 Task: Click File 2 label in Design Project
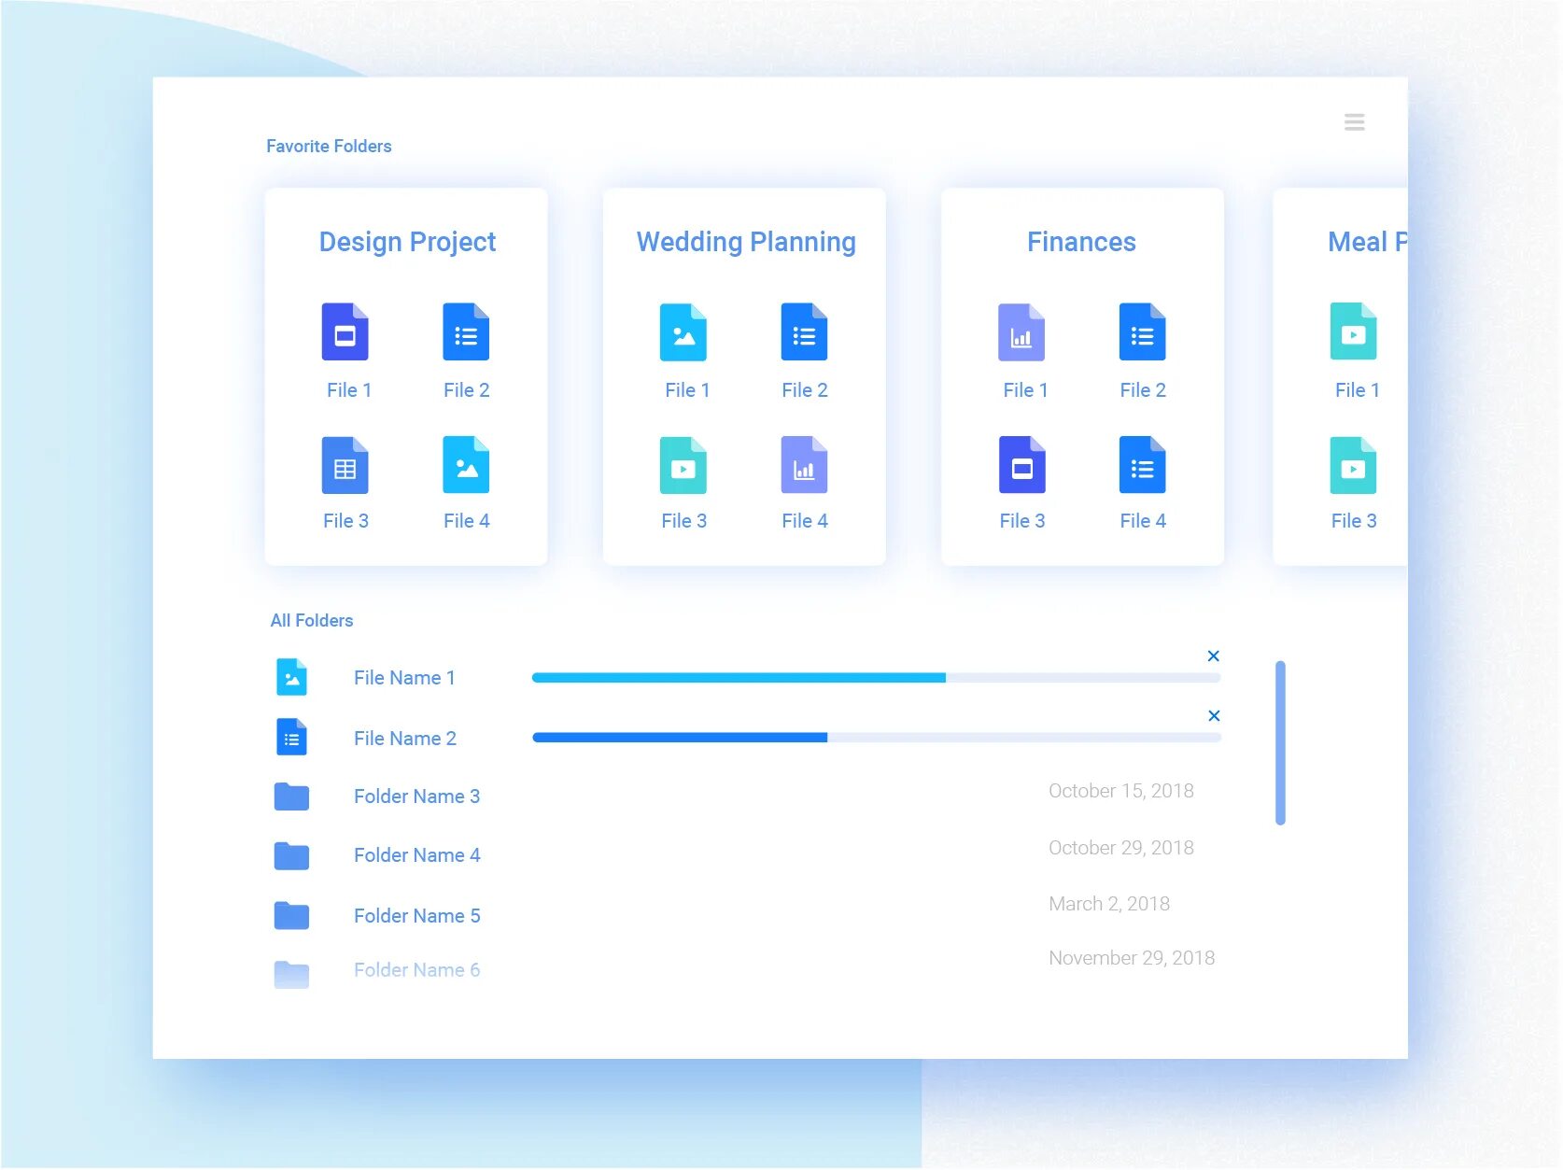466,390
